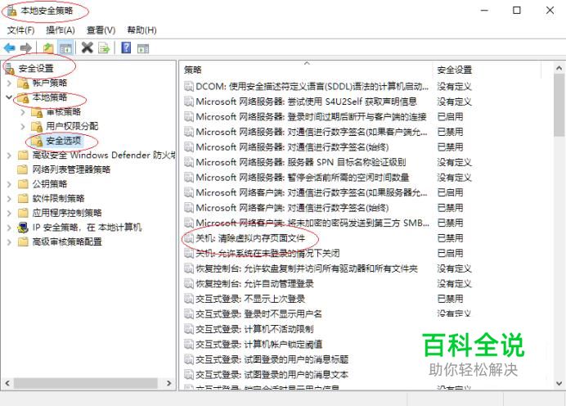566x406 pixels.
Task: Click the 高级审核策略配置 folder icon
Action: [x=23, y=242]
